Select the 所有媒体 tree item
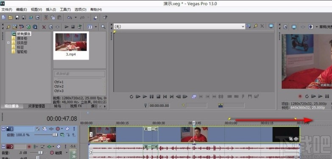Screen dimensions: 332x159 pos(24,33)
